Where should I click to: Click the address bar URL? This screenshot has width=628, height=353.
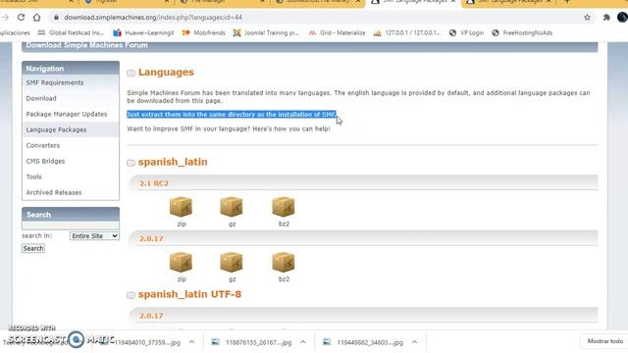[153, 18]
